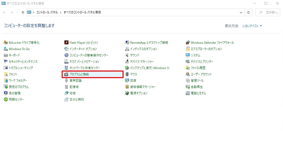Click the 記憶域 storage icon
283x159 pixels.
click(66, 87)
